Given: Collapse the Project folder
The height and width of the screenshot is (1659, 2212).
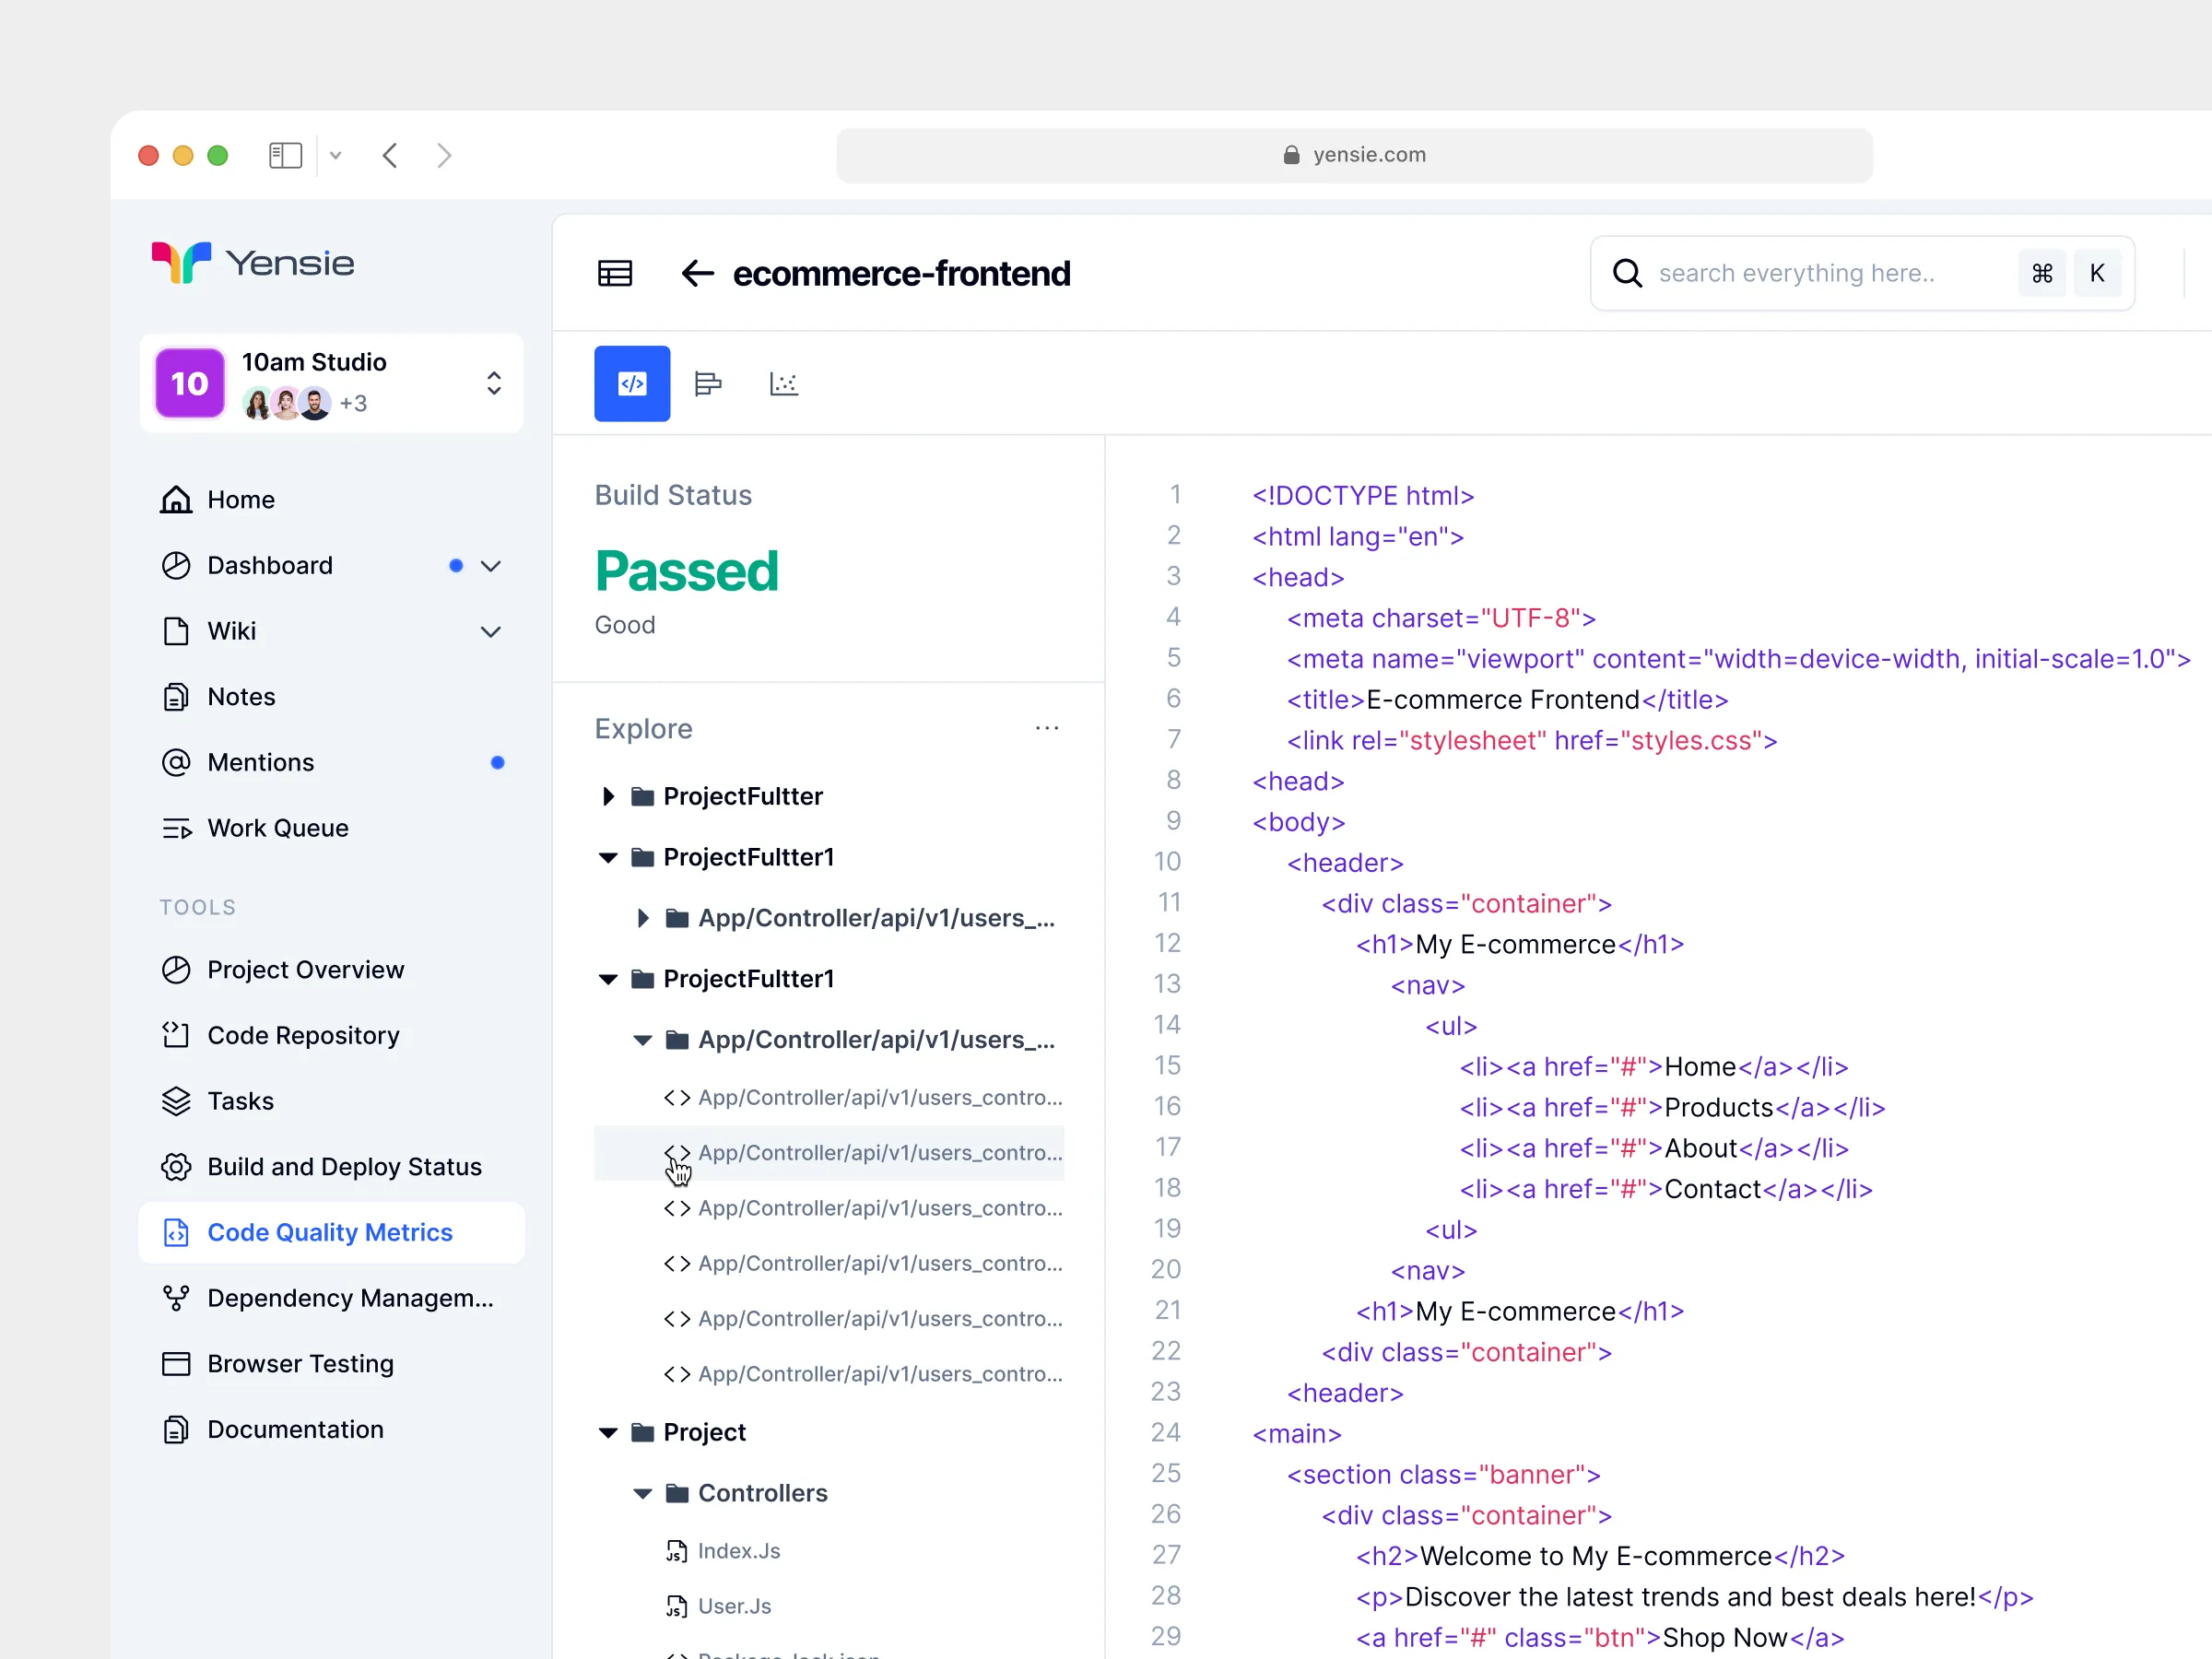Looking at the screenshot, I should point(608,1432).
